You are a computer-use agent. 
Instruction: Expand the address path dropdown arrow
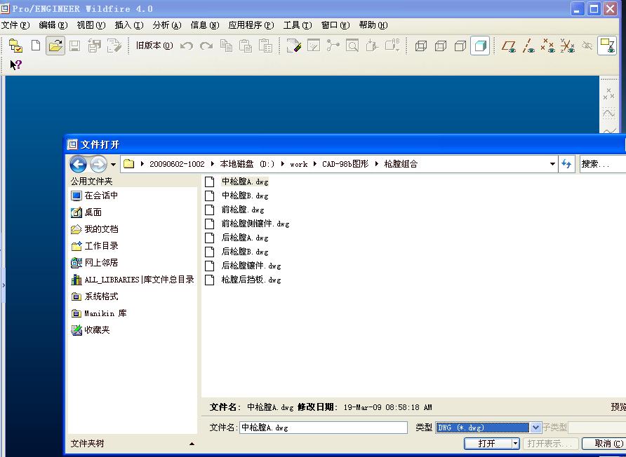click(x=552, y=164)
